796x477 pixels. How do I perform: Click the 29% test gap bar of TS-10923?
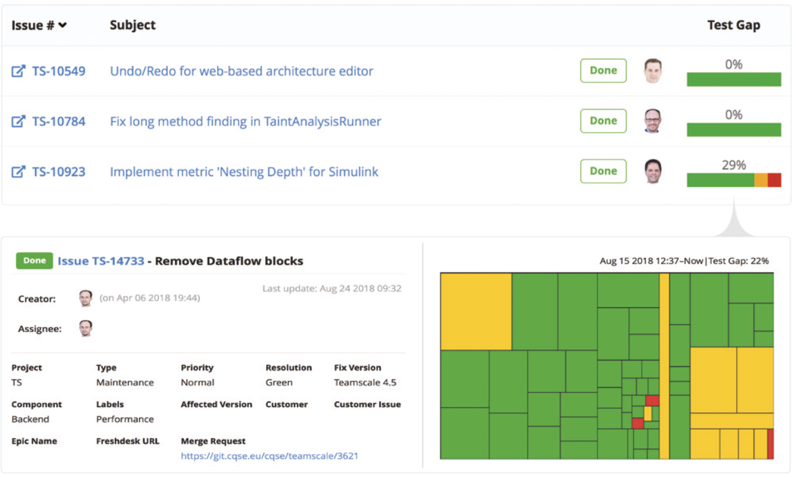click(x=734, y=180)
